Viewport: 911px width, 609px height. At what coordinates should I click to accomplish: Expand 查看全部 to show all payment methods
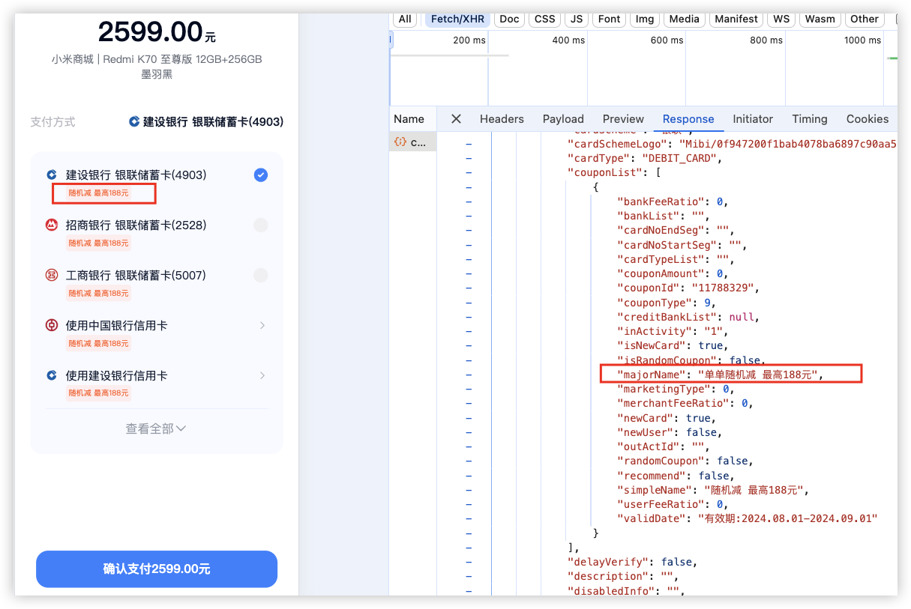156,428
